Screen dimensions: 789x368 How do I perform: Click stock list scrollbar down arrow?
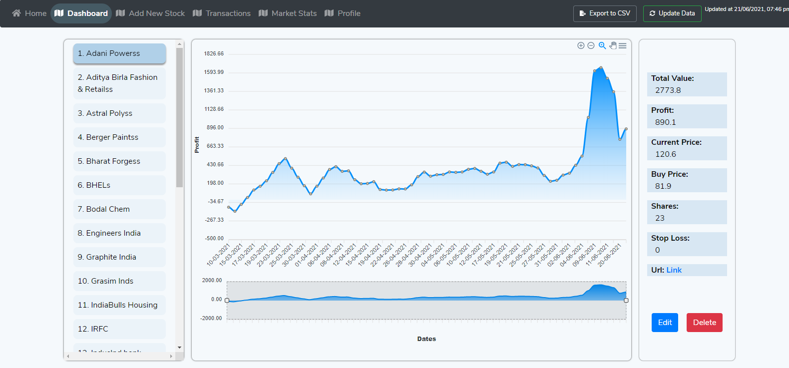[x=180, y=348]
